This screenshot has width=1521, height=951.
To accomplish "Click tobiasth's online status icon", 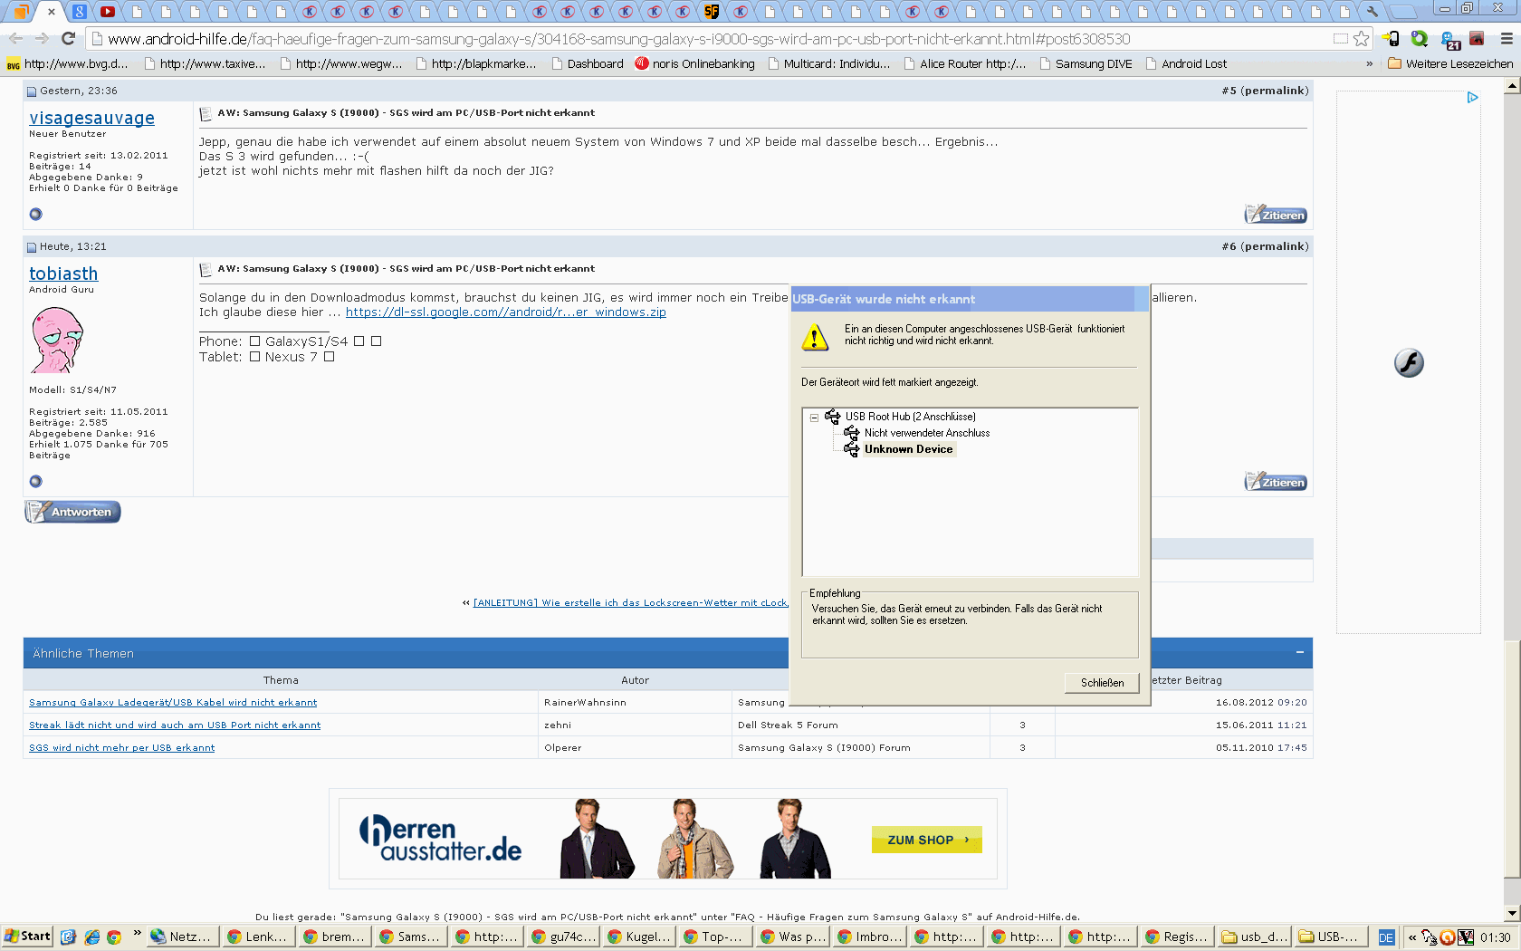I will pyautogui.click(x=36, y=482).
